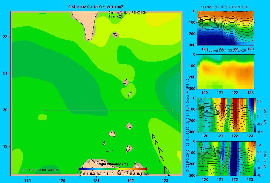
Task: Click the 0.4 tick on vel. N scale
Action: 259,102
